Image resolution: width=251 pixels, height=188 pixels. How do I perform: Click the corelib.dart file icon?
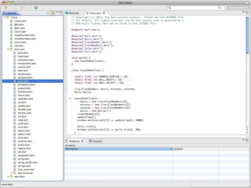pyautogui.click(x=15, y=67)
